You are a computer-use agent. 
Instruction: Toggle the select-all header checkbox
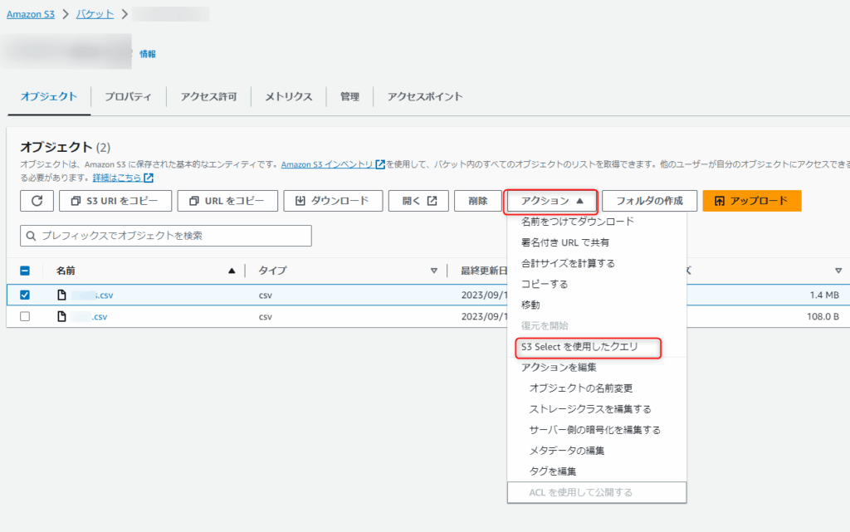point(25,271)
